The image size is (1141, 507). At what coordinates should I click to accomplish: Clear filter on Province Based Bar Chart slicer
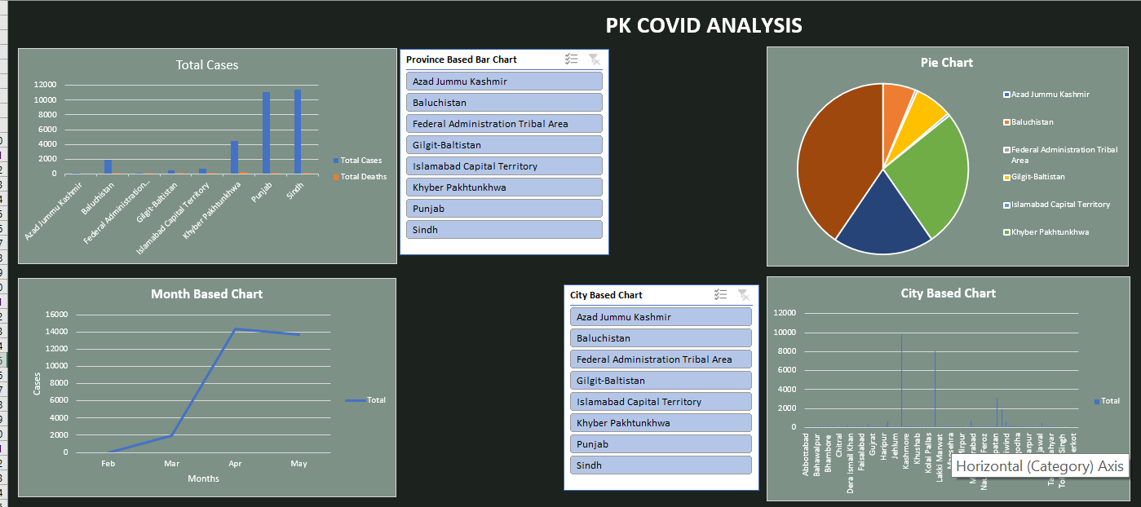[x=595, y=60]
